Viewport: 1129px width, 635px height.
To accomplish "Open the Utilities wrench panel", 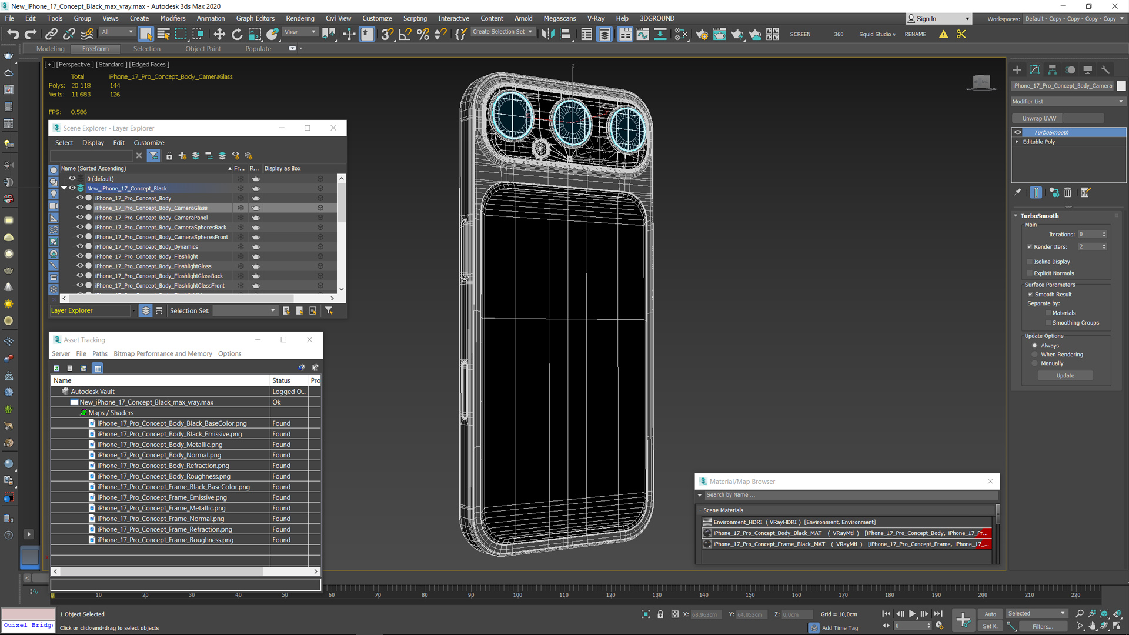I will point(1105,70).
